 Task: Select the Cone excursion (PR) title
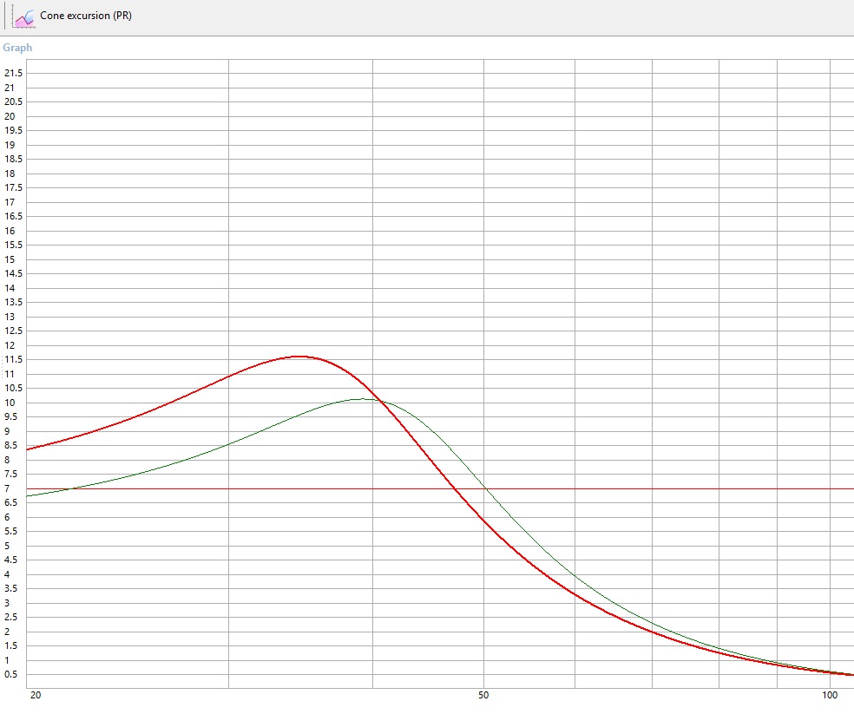(86, 16)
